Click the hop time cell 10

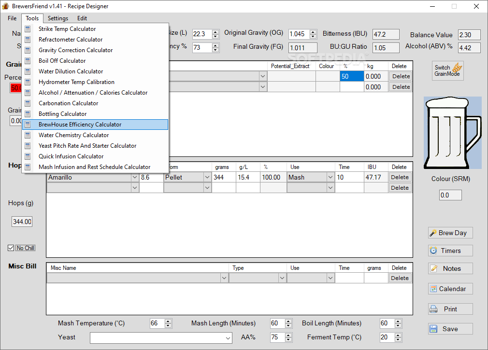tap(349, 177)
